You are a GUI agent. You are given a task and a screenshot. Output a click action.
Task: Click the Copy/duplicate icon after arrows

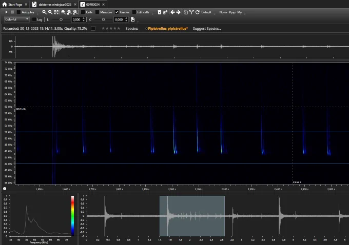pos(186,12)
